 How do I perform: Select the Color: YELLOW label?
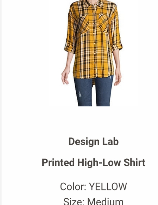[94, 187]
